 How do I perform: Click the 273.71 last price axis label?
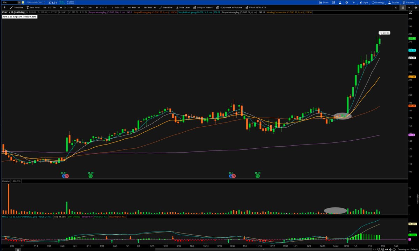412,38
